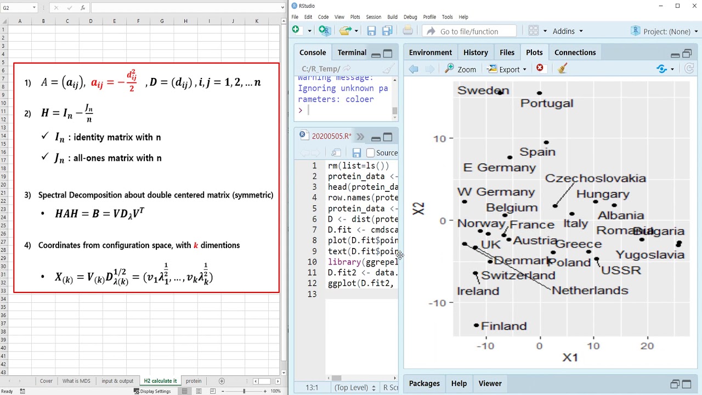Open the Plots menu in menu bar

click(355, 17)
